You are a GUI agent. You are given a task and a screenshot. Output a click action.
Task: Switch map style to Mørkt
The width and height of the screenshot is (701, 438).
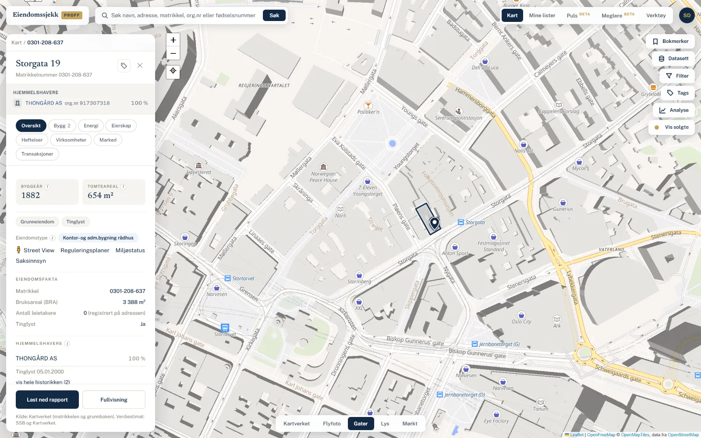(x=410, y=424)
